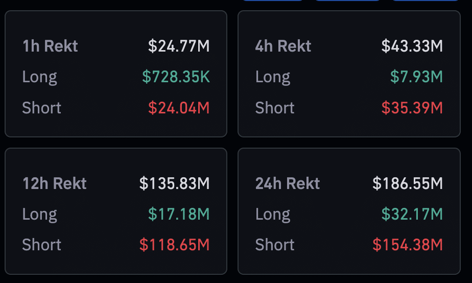Click the Short label in 4h Rekt card
This screenshot has height=283, width=472.
[x=275, y=108]
